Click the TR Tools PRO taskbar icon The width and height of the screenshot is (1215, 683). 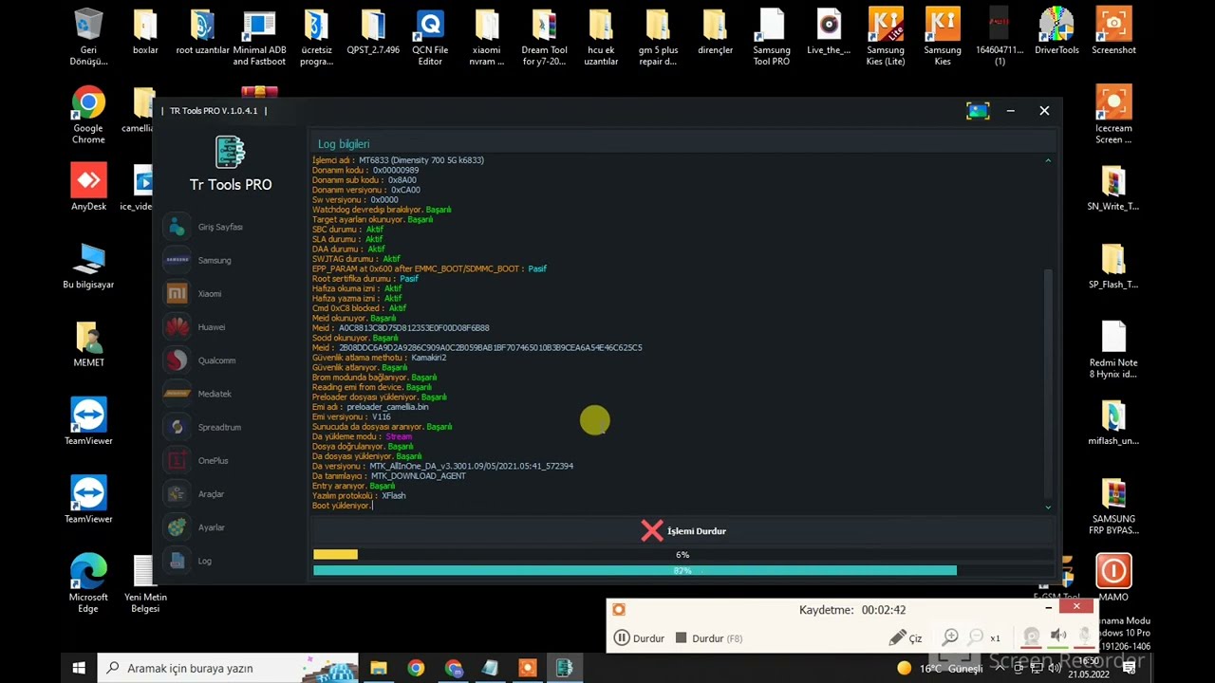(564, 668)
